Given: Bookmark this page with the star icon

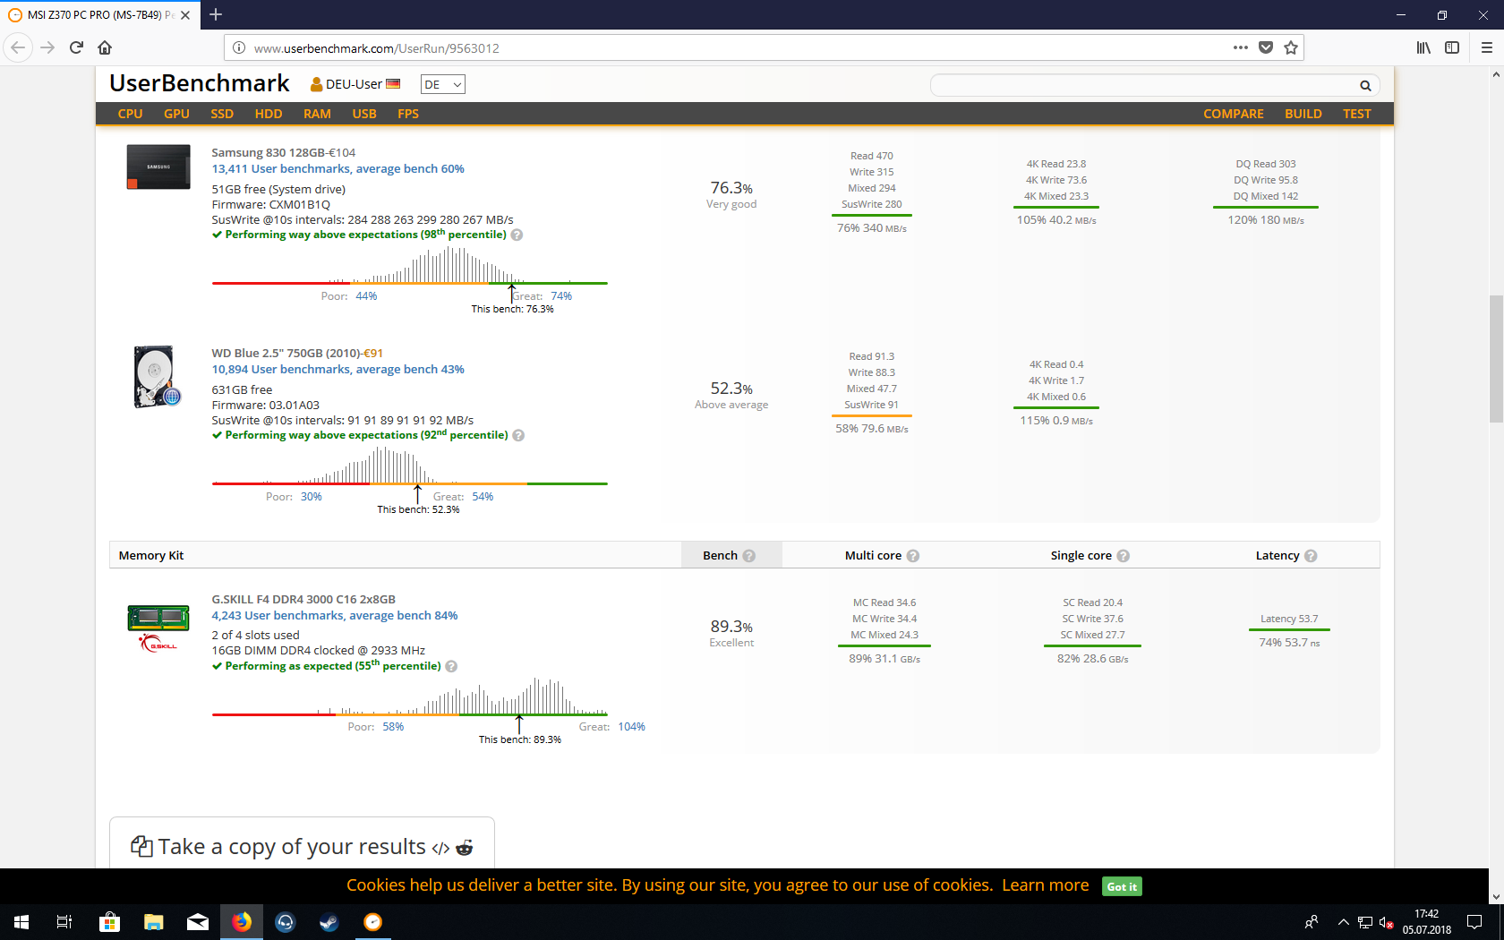Looking at the screenshot, I should (x=1291, y=47).
